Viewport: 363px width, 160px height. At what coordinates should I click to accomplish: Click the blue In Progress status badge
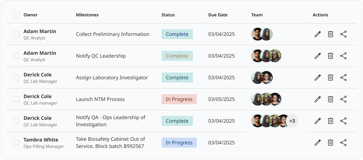179,143
